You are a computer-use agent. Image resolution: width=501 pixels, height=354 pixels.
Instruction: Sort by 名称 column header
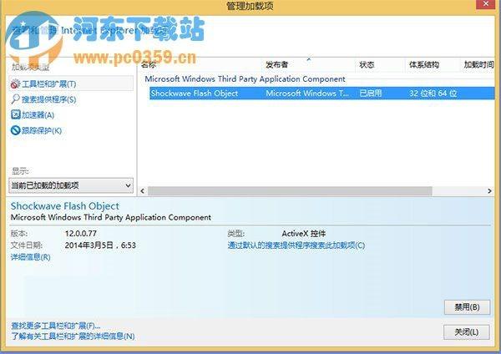[149, 65]
